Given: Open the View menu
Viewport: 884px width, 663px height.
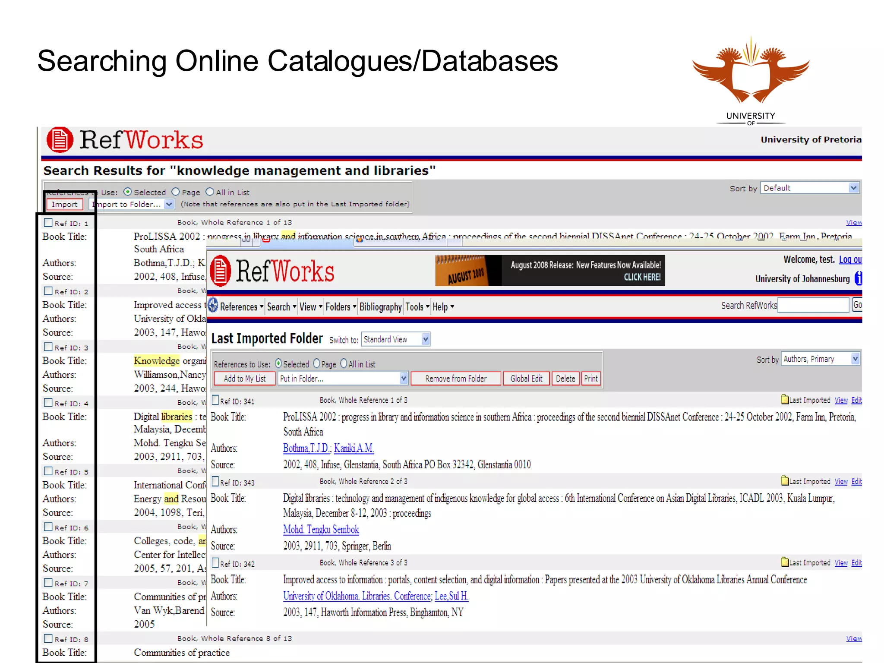Looking at the screenshot, I should pos(311,307).
